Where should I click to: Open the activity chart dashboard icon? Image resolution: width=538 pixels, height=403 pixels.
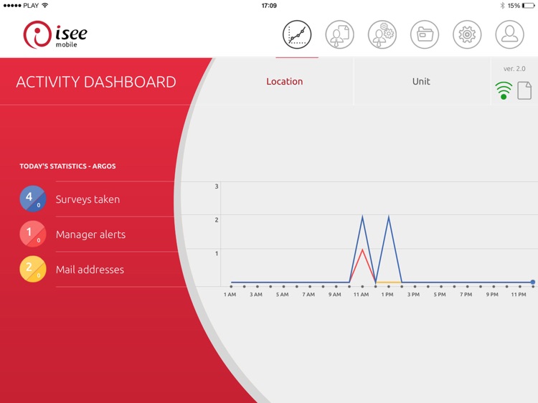coord(297,34)
